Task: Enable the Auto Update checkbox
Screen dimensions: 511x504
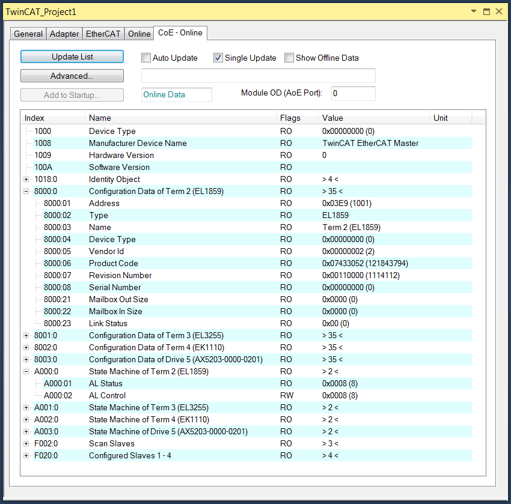Action: [x=146, y=58]
